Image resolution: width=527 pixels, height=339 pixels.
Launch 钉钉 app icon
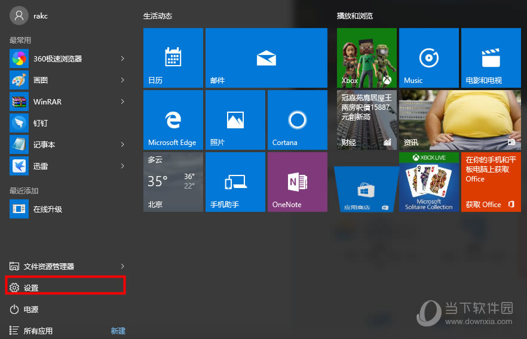19,123
